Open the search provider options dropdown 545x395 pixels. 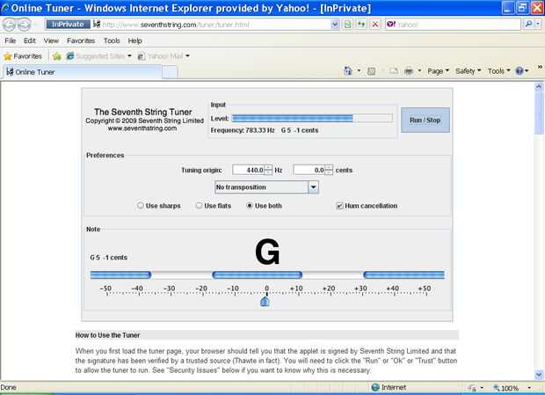click(x=538, y=25)
